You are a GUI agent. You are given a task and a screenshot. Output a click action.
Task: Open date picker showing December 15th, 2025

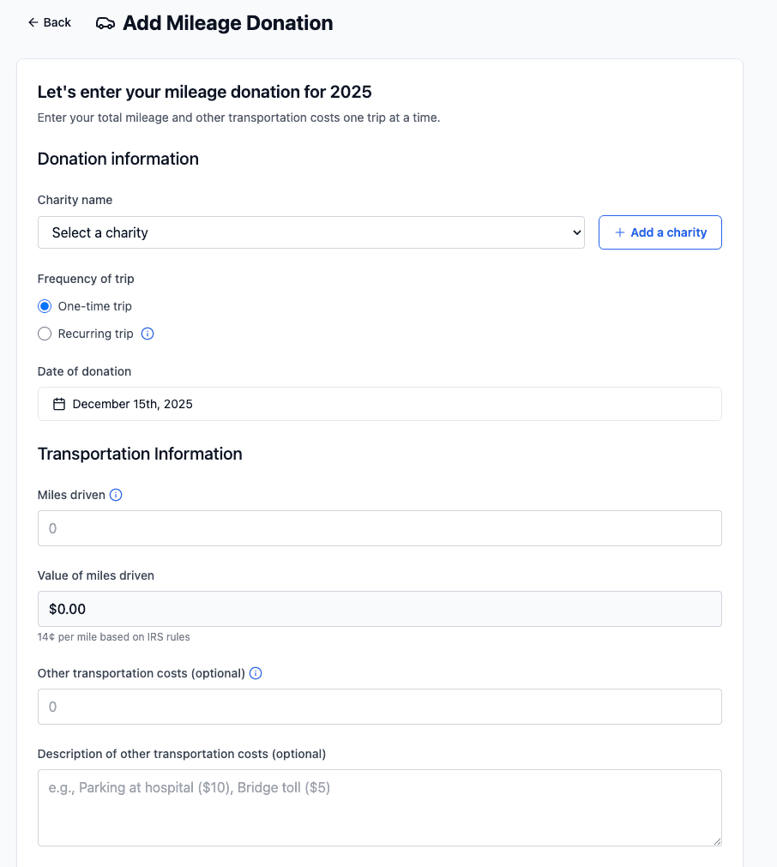[x=379, y=404]
